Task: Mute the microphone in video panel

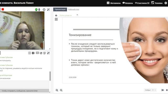Action: 39,10
